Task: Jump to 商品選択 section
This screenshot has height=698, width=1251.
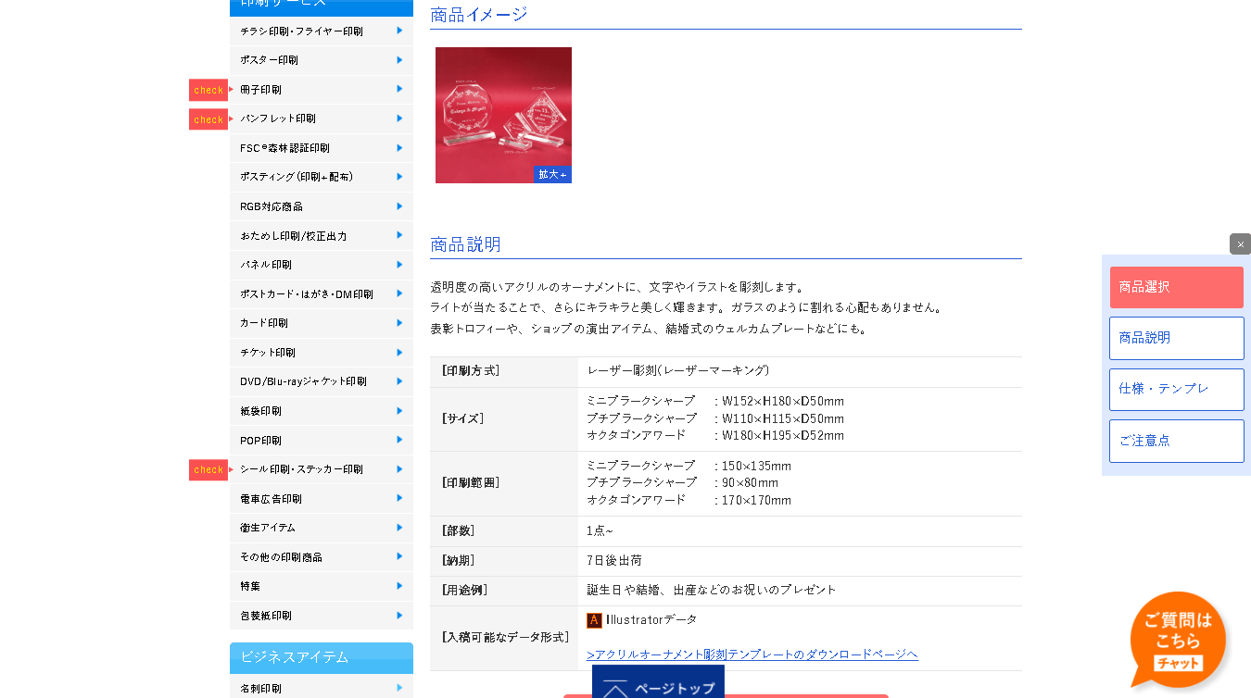Action: pos(1176,287)
